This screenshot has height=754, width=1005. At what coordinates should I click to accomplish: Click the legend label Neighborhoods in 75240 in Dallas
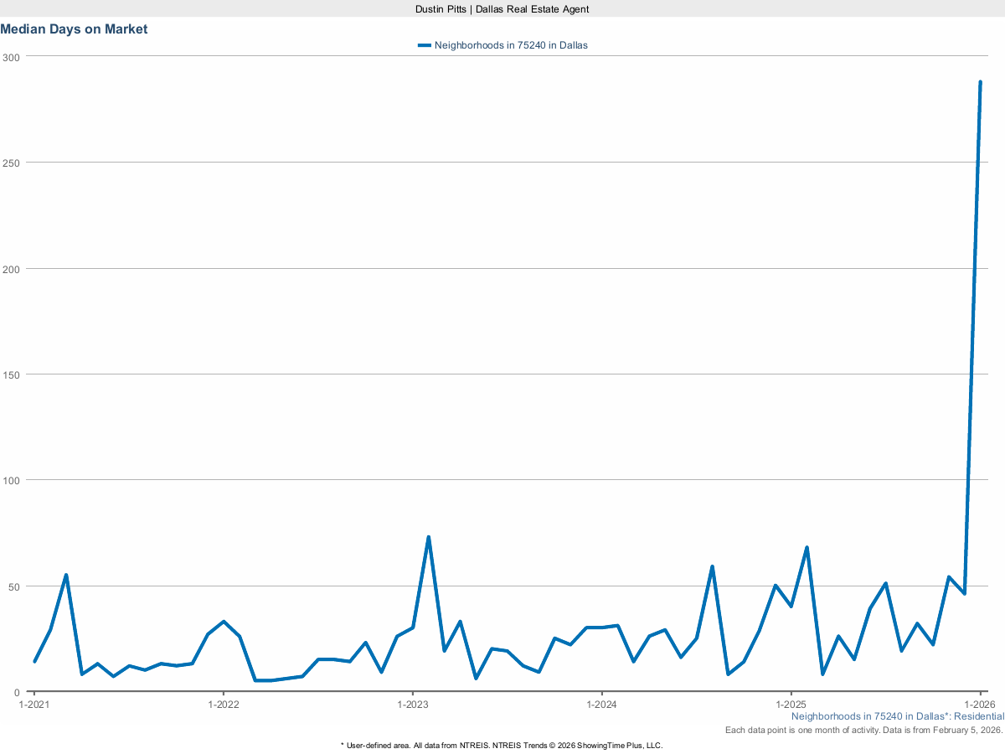click(x=511, y=45)
